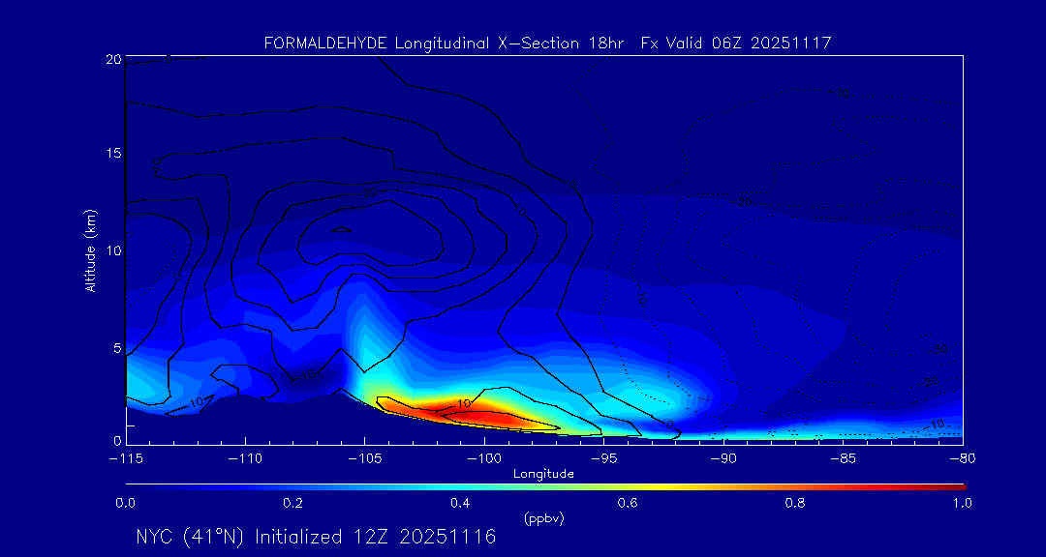Click the 0.6 label under the colorbar
1046x557 pixels.
point(628,503)
